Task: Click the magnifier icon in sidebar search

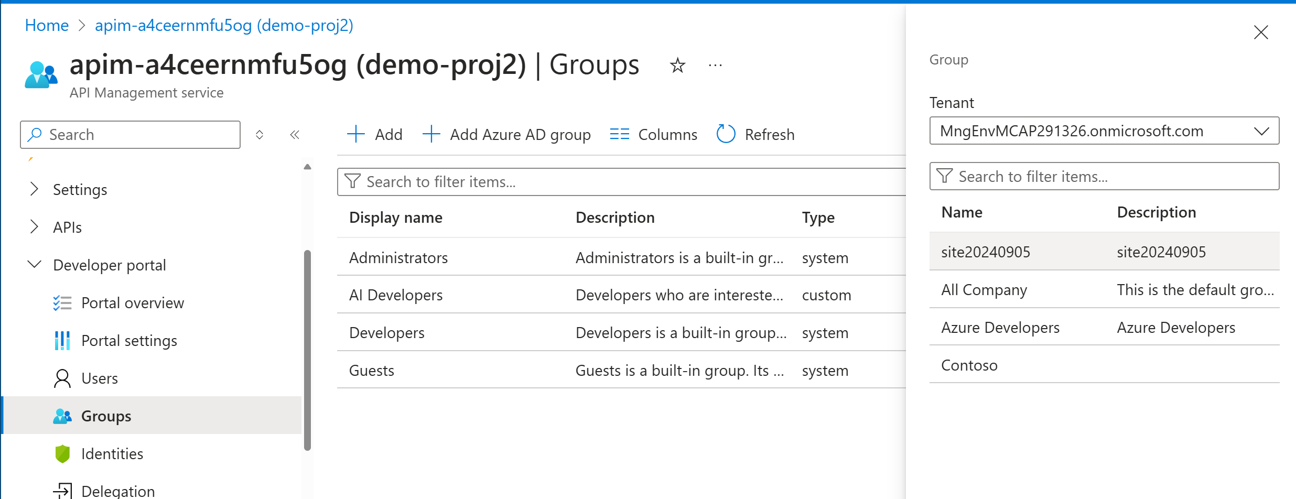Action: click(35, 135)
